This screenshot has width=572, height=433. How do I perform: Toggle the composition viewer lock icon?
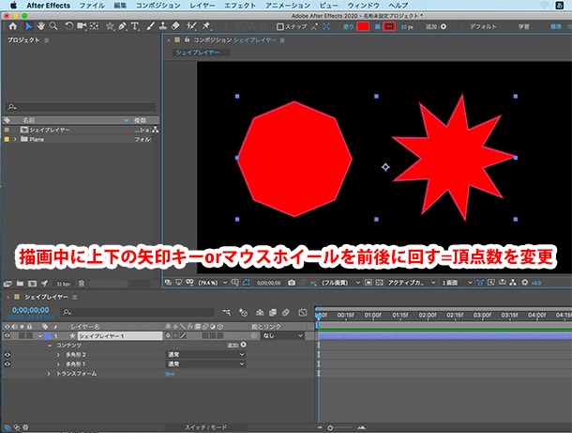[187, 39]
